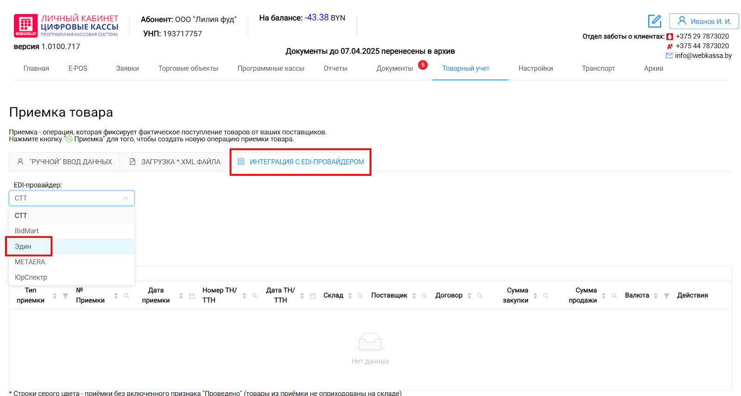Open the Иванов И. И. user profile button
Screen dimensions: 741x396
704,21
